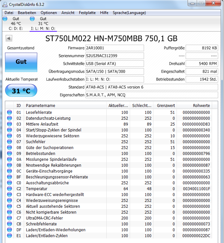Open the Ansicht menu
This screenshot has width=224, height=243.
coord(68,13)
